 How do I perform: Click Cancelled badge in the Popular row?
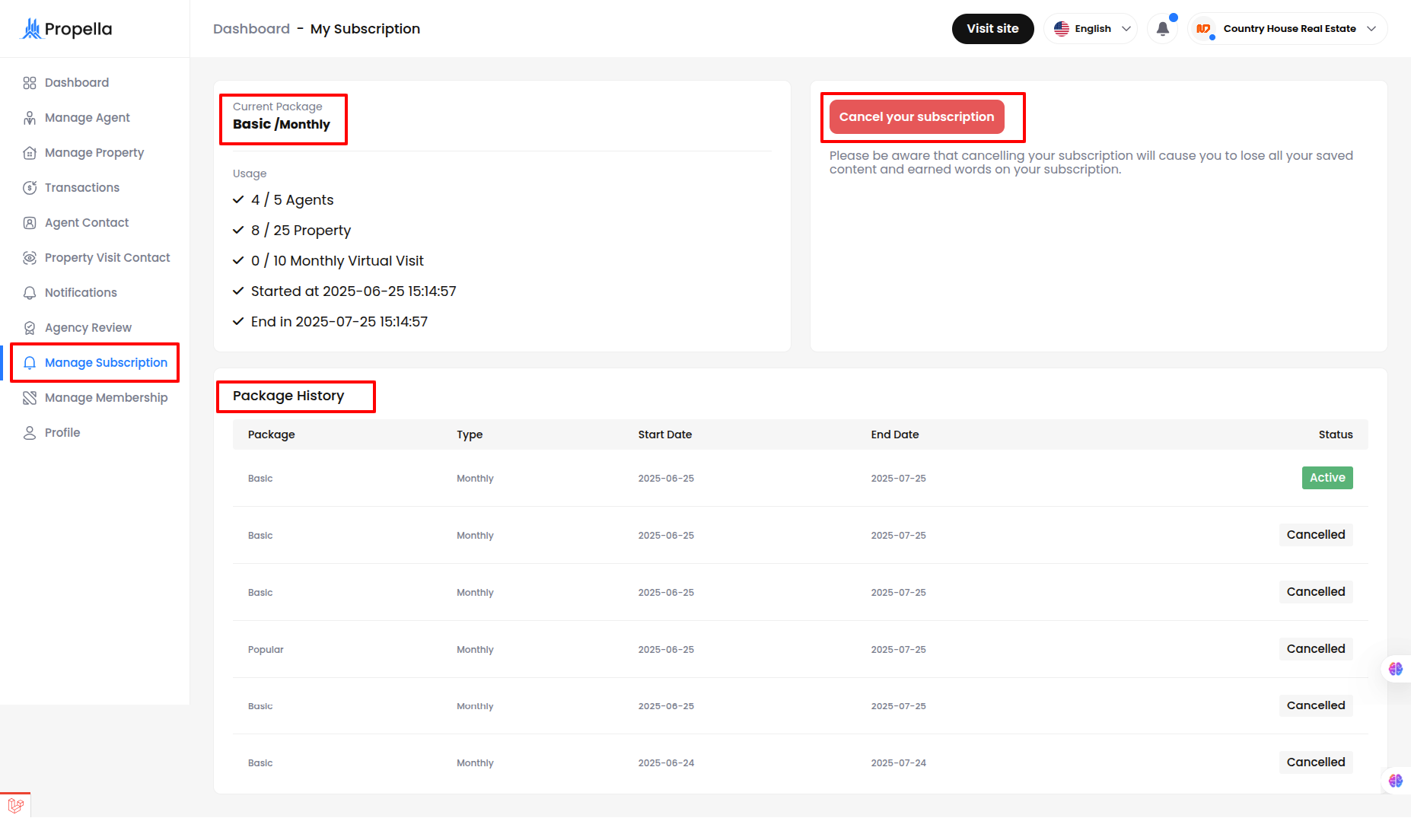click(1316, 649)
